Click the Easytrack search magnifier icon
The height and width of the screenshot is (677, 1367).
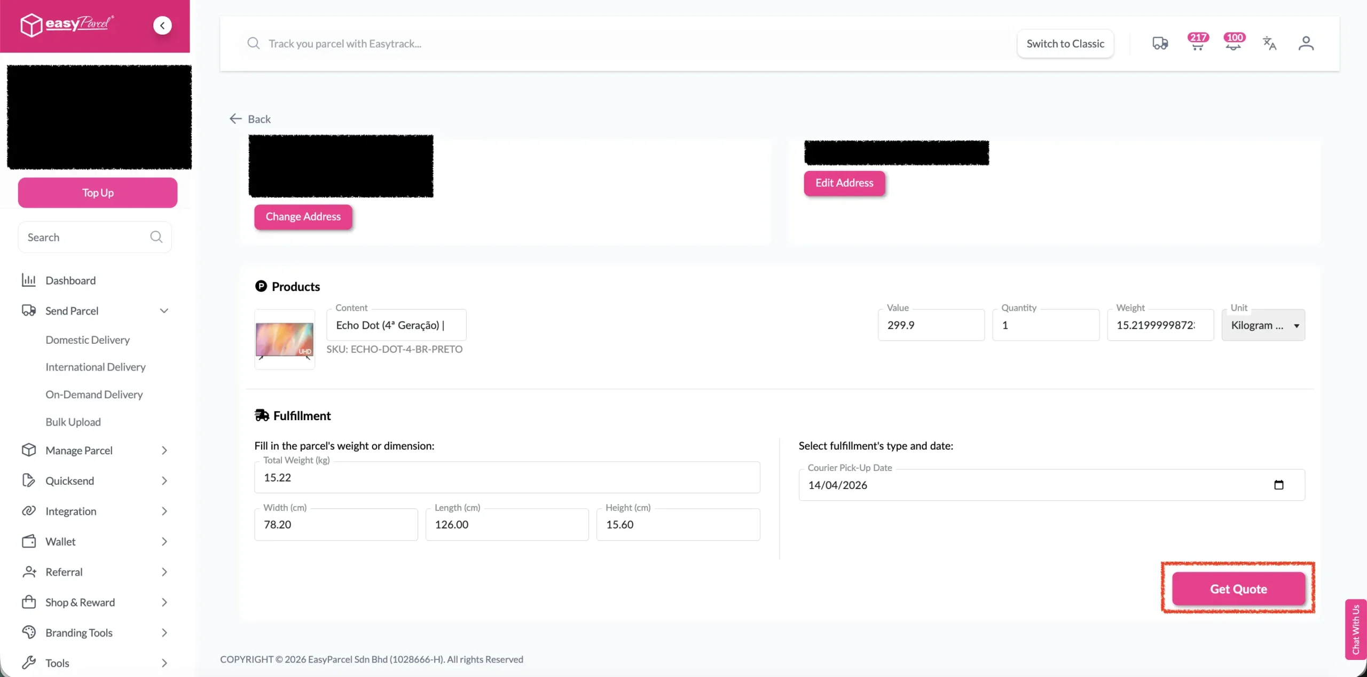point(254,43)
